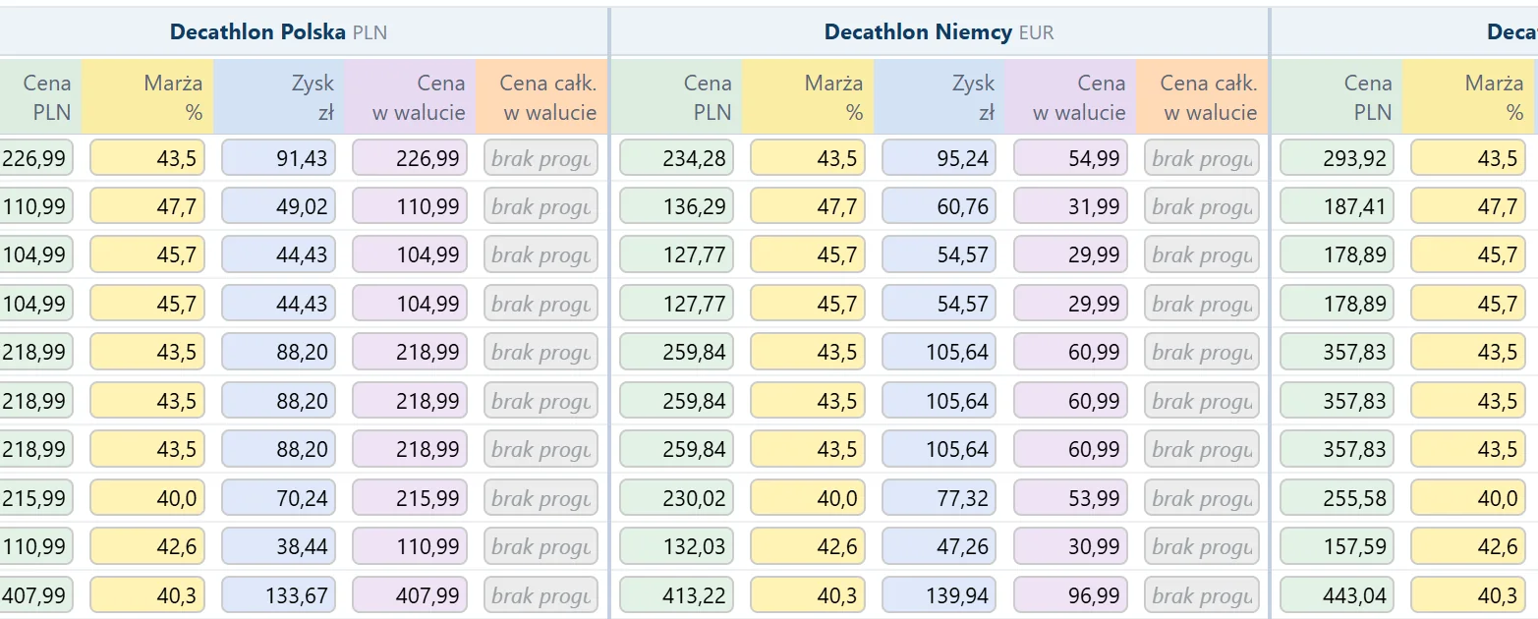Edit the 70,24 profit field

[279, 498]
